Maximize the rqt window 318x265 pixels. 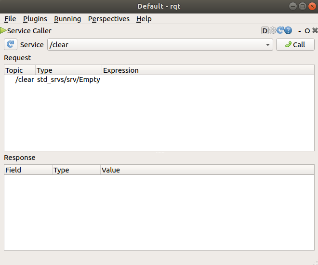click(303, 6)
